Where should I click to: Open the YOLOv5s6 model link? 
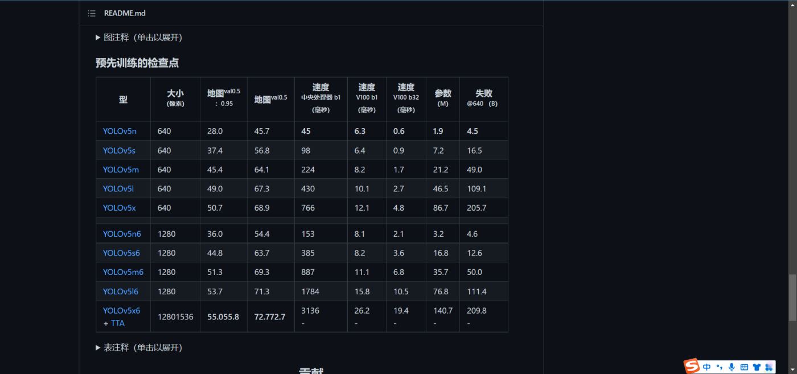121,253
